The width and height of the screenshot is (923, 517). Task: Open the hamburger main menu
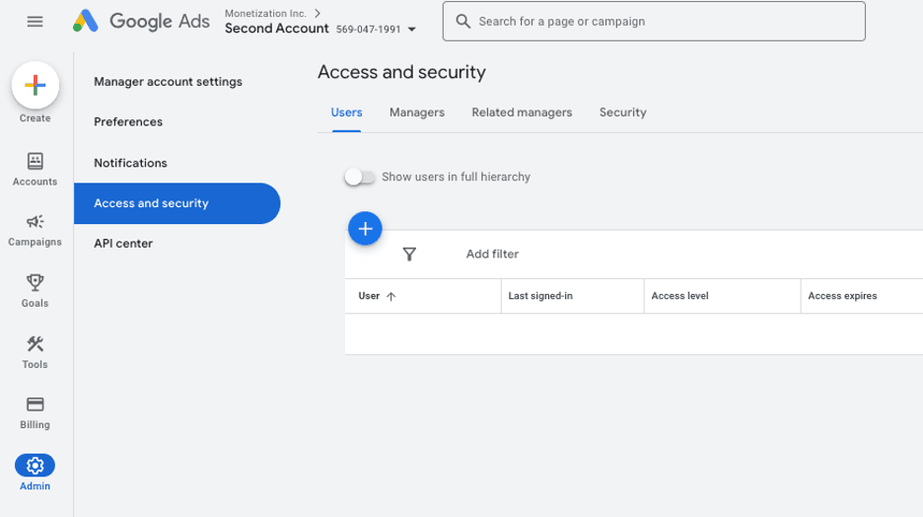[x=35, y=22]
